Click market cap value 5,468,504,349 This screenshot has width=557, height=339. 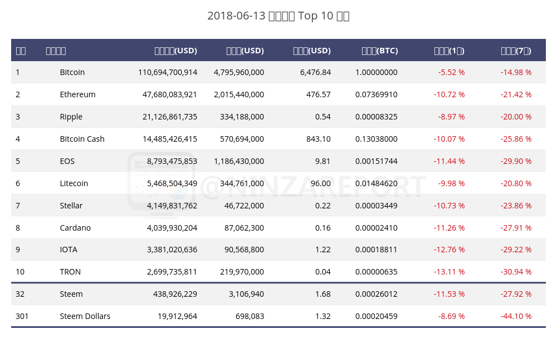(172, 184)
